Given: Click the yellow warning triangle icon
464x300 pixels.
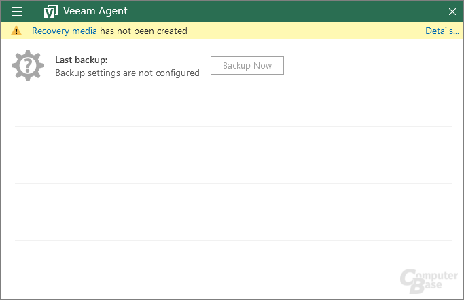Looking at the screenshot, I should [x=17, y=31].
